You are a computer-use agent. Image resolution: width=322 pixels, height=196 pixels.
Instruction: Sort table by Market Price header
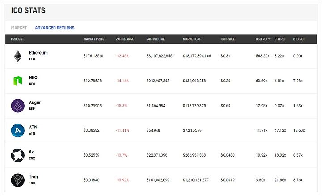(94, 39)
